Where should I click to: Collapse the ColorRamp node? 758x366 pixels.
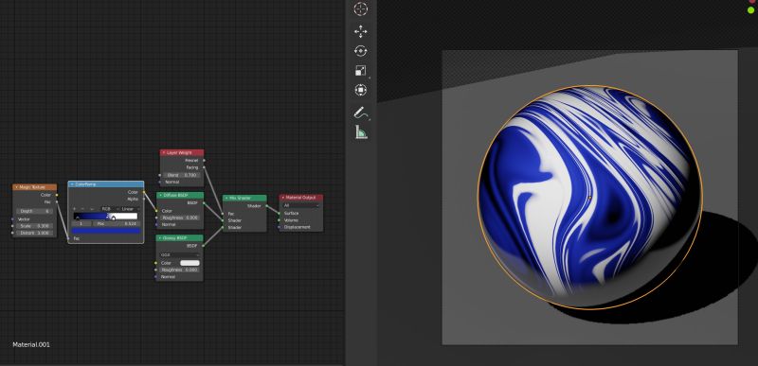[x=72, y=184]
